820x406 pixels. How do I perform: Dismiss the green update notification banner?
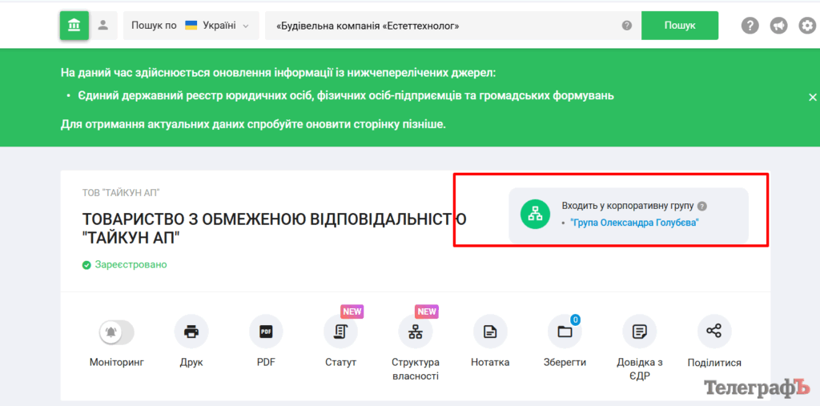812,97
